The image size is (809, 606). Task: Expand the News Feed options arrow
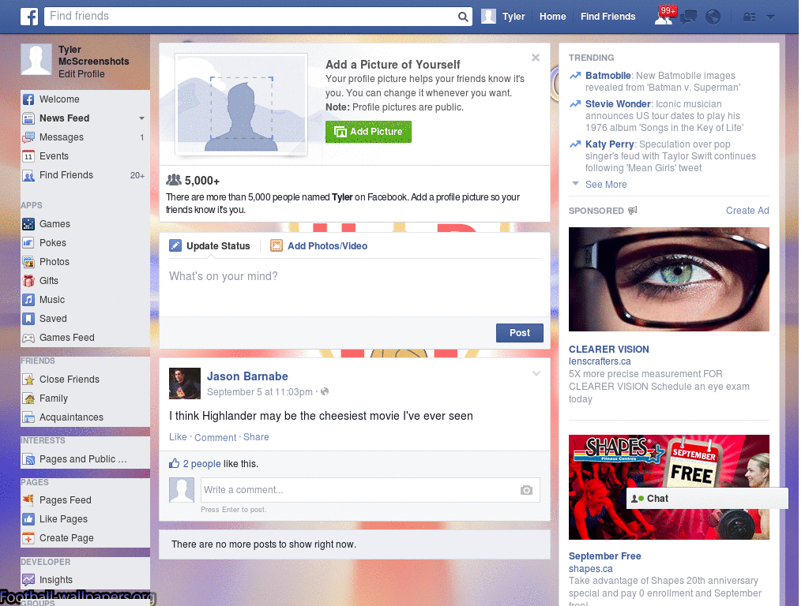click(x=141, y=118)
